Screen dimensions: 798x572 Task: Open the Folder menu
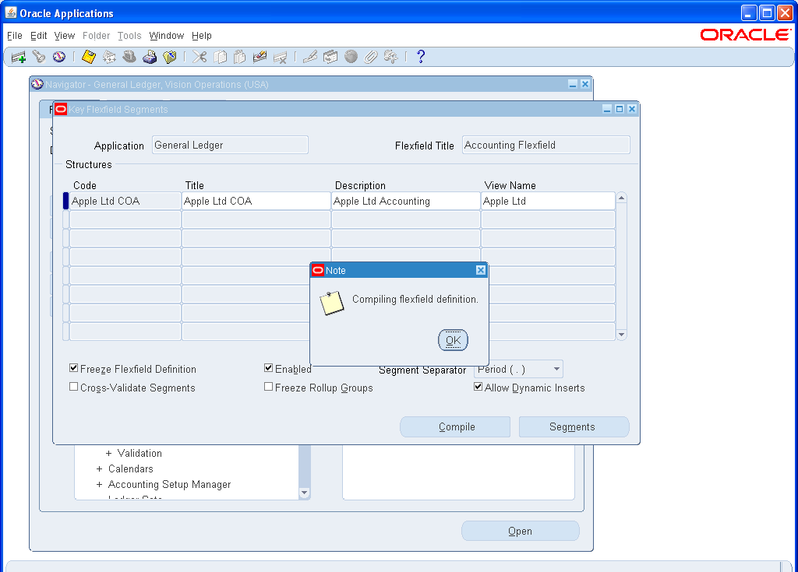point(96,36)
